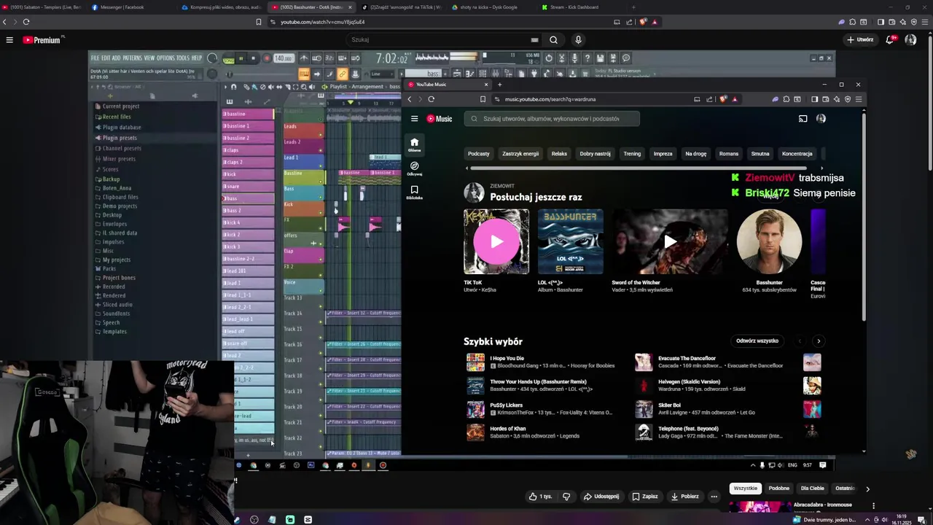This screenshot has width=933, height=525.
Task: Play the Sword of the Witcher video
Action: coord(670,241)
